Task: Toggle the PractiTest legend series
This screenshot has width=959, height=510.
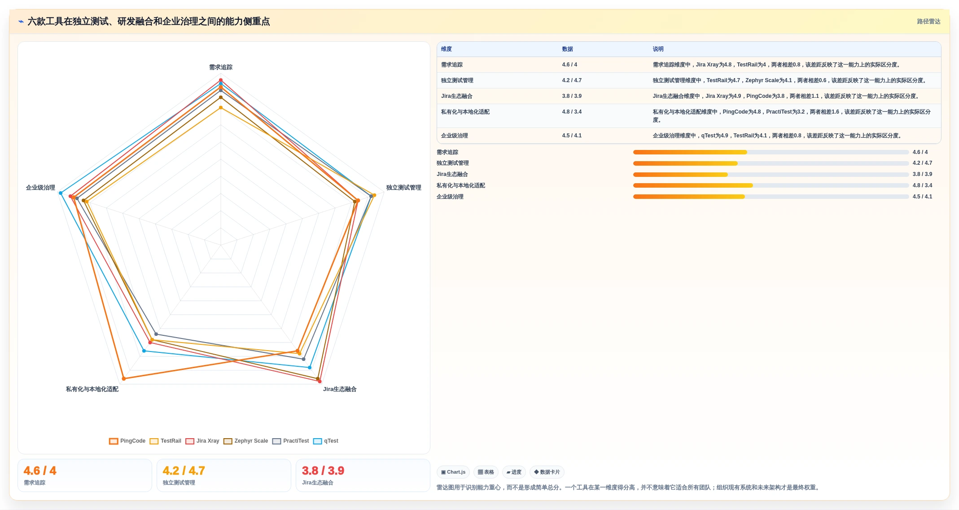Action: [x=291, y=441]
